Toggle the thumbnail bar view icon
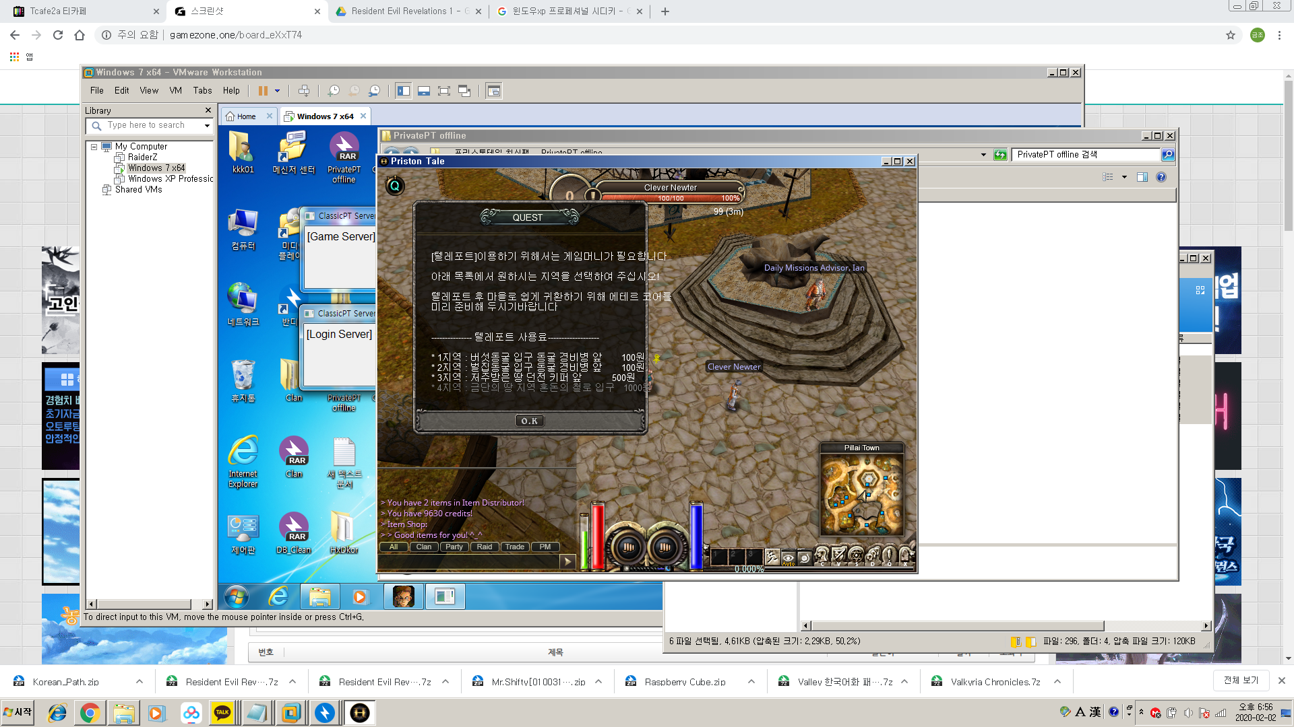 pos(424,91)
